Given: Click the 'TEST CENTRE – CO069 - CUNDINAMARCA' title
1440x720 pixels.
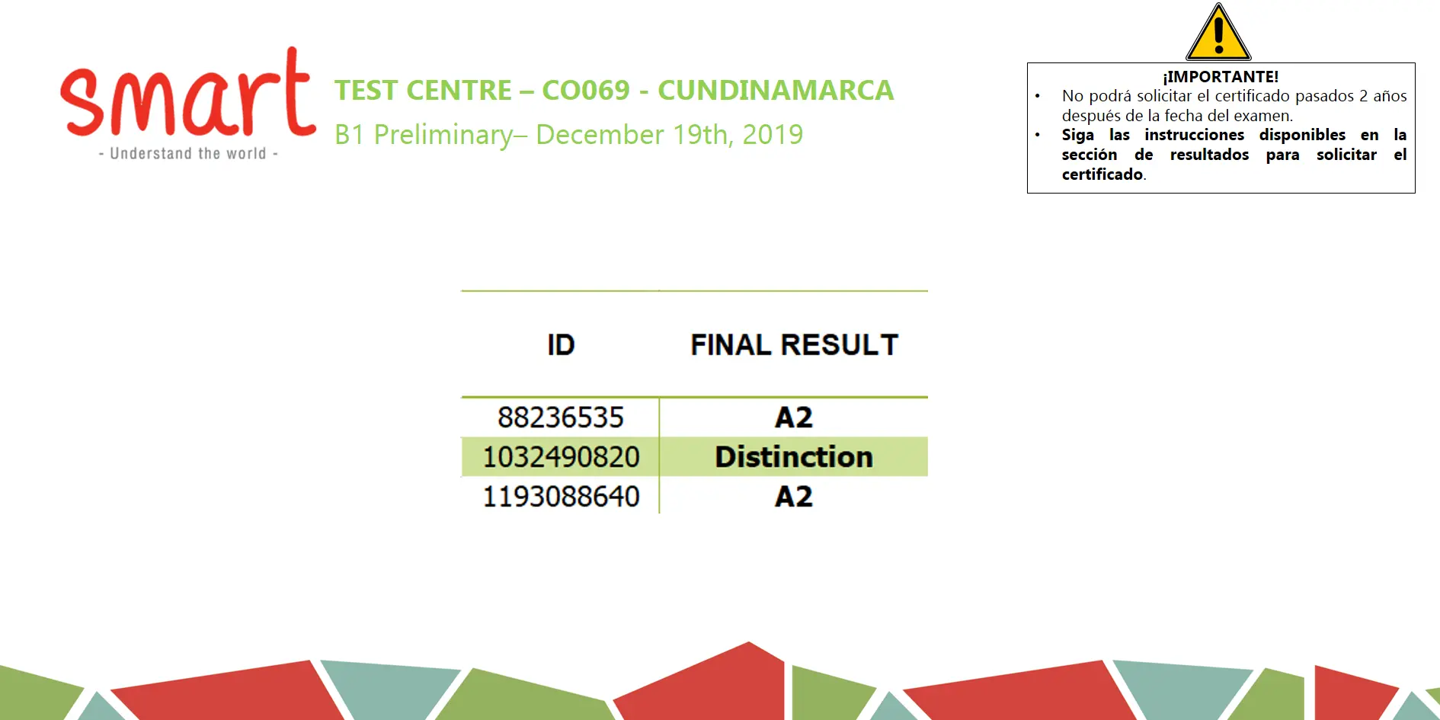Looking at the screenshot, I should coord(613,90).
